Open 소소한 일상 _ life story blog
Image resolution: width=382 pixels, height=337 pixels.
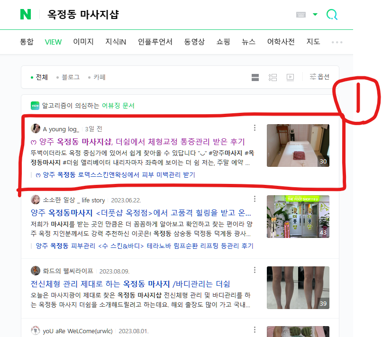click(74, 200)
